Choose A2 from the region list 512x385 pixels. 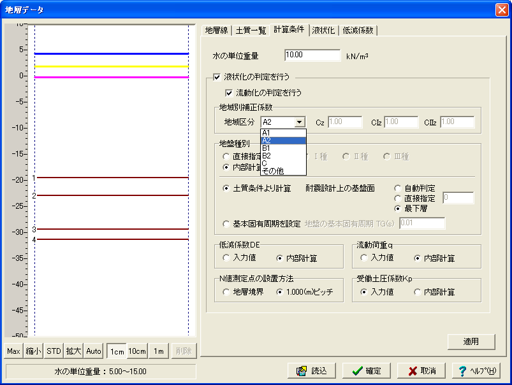[x=283, y=141]
